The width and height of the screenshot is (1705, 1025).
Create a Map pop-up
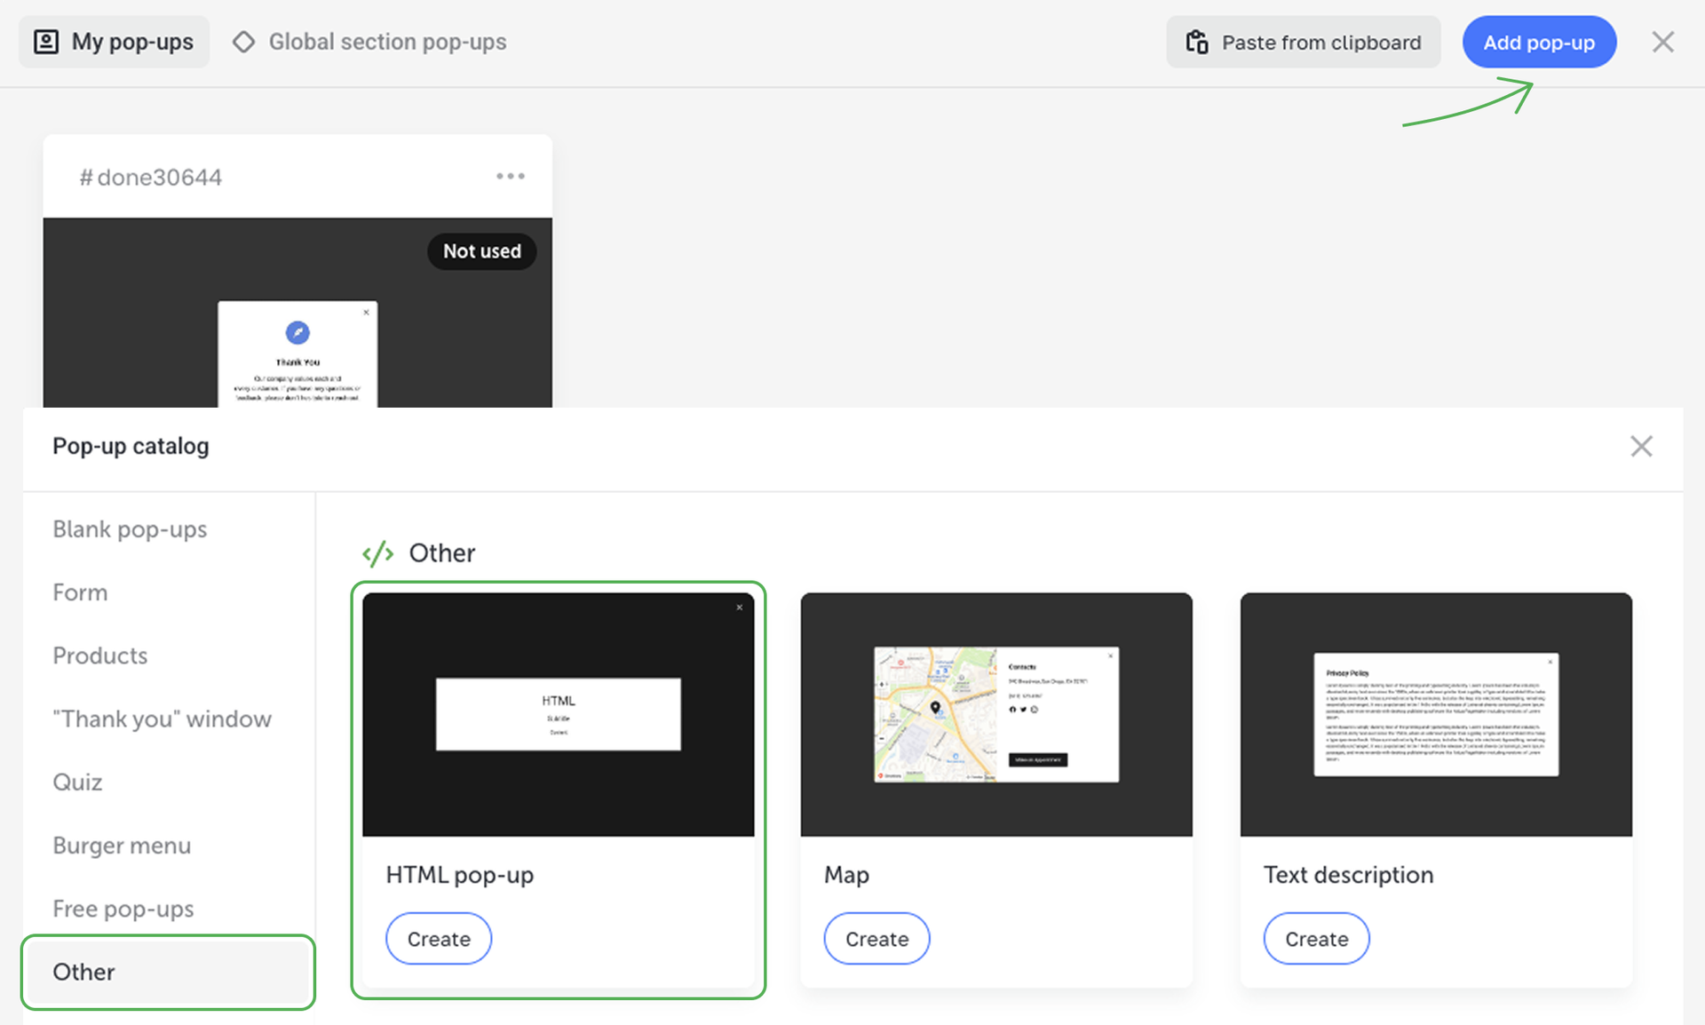(x=876, y=939)
